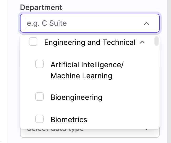Enable the Bioengineering checkbox
Screen dimensions: 171x143
point(39,97)
